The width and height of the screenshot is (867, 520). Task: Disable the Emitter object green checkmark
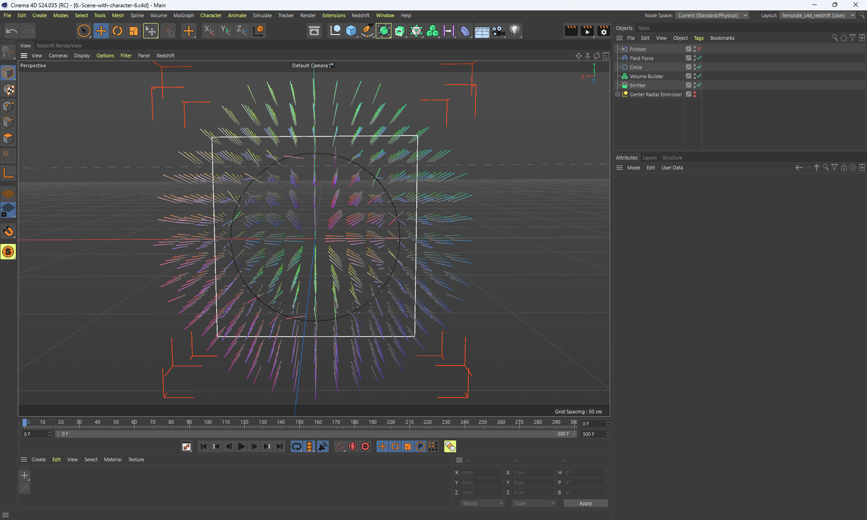[699, 85]
